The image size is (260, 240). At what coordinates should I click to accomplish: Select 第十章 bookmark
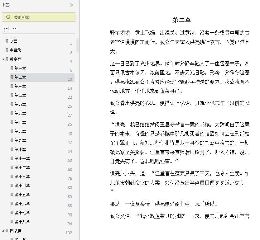20,149
